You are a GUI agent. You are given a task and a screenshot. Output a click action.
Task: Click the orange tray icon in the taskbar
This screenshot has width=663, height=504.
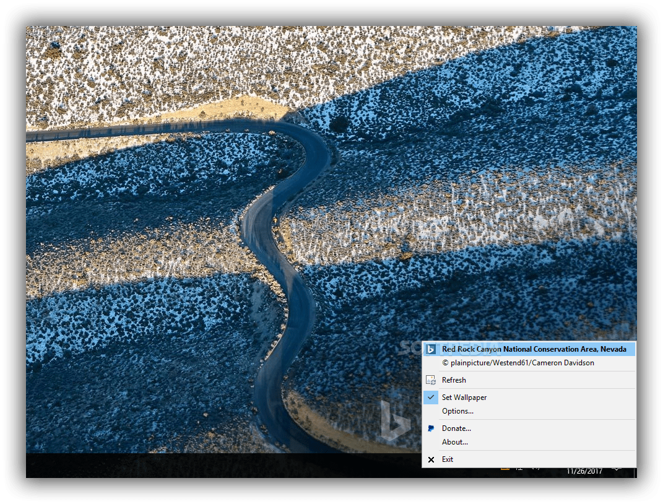click(x=505, y=469)
